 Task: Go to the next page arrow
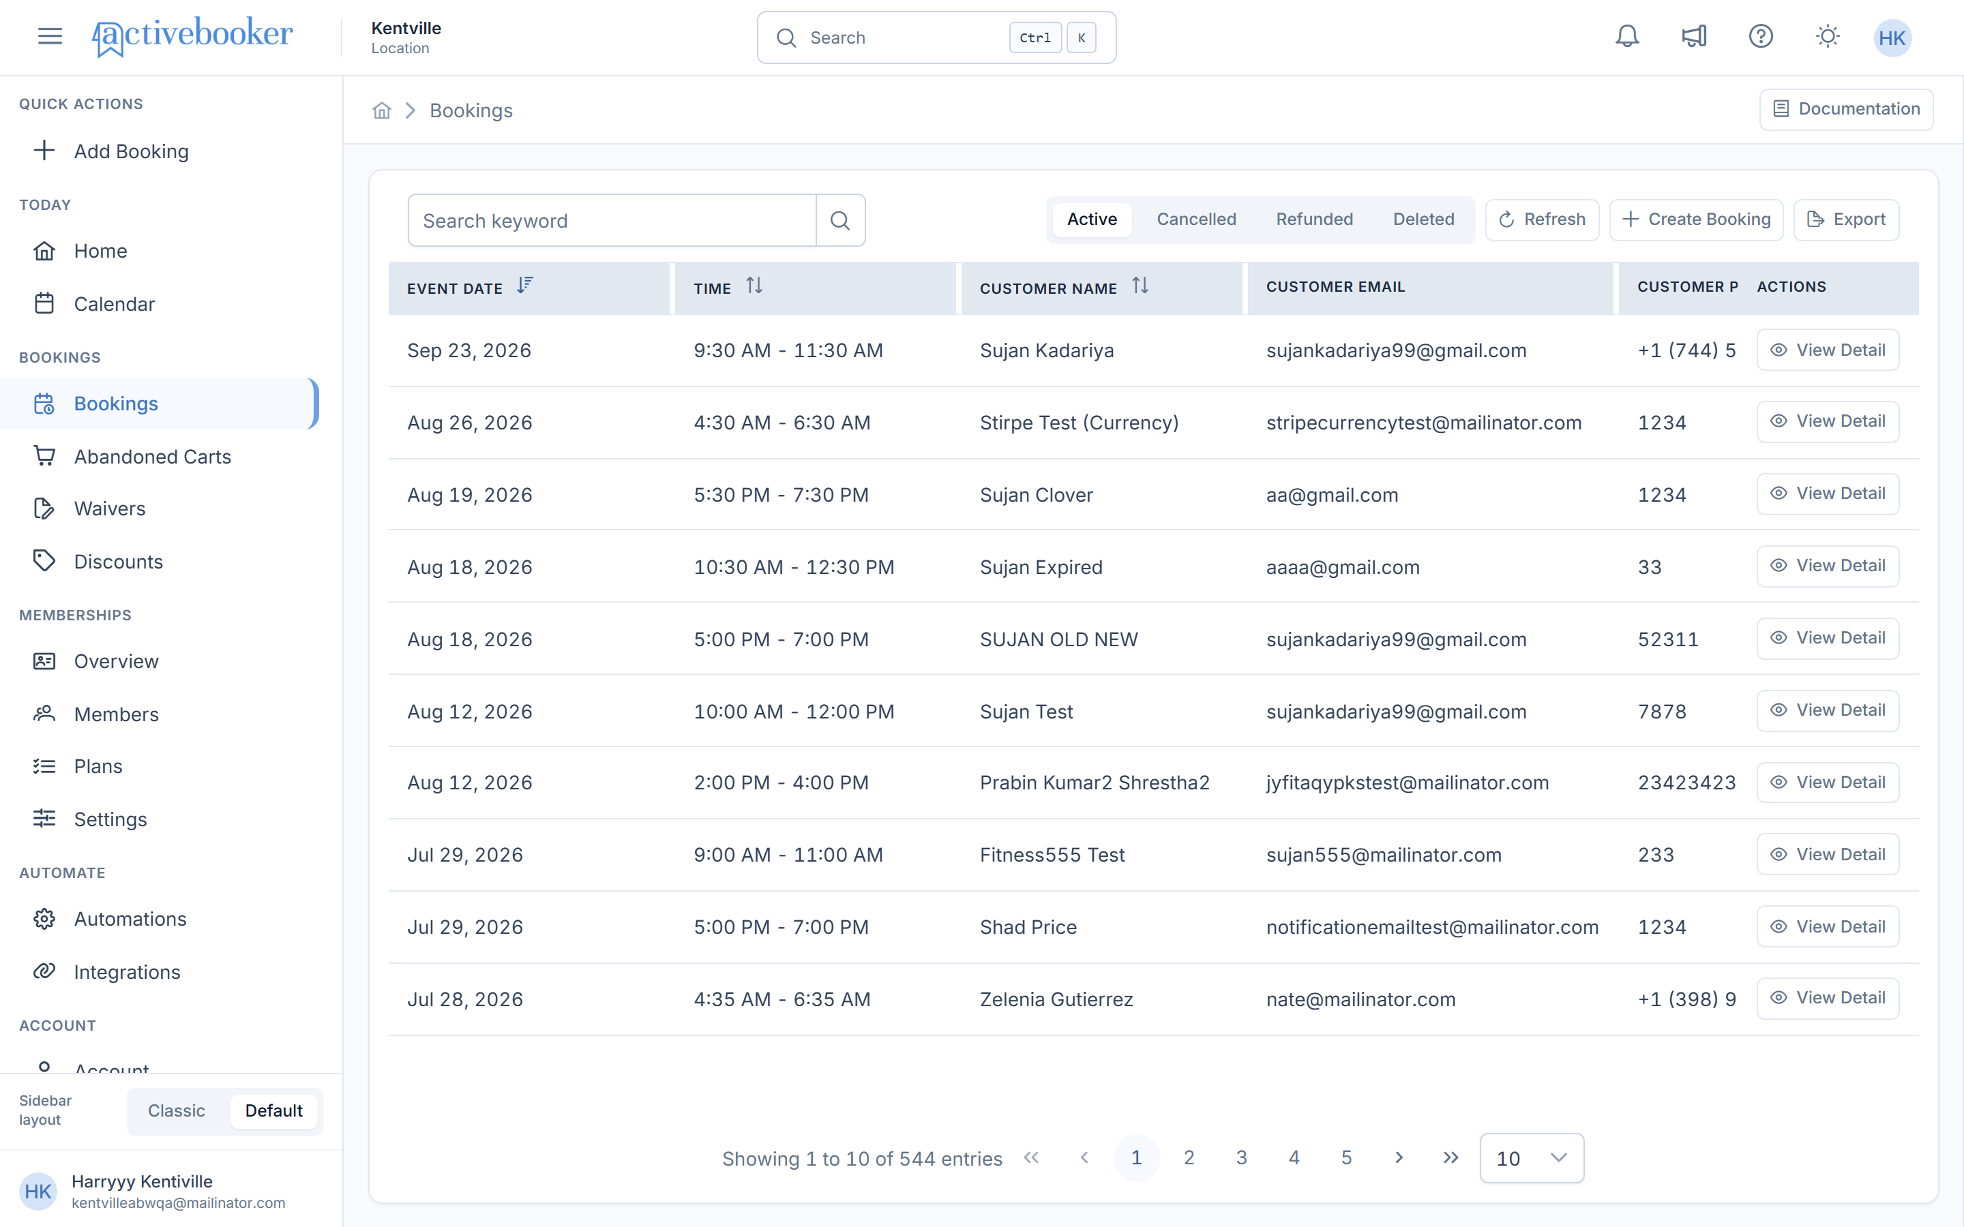point(1399,1158)
